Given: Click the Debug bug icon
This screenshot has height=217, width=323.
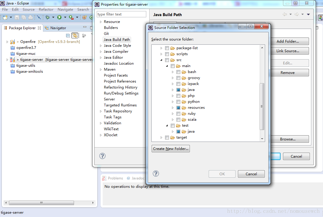Looking at the screenshot, I should tap(47, 18).
